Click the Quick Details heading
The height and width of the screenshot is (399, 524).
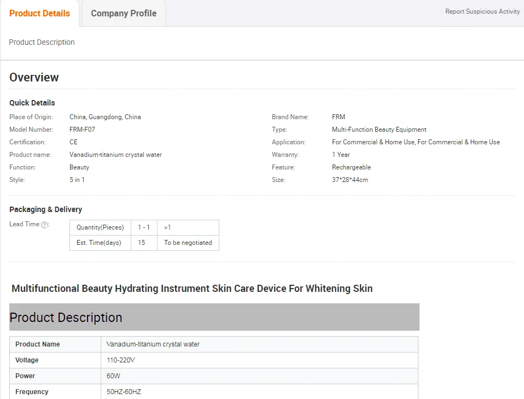(32, 103)
